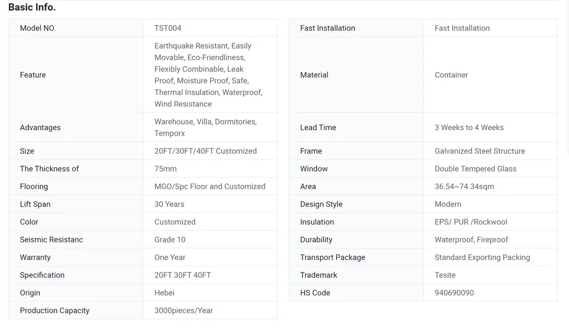Image resolution: width=569 pixels, height=332 pixels.
Task: Click the Container material value
Action: coord(451,75)
